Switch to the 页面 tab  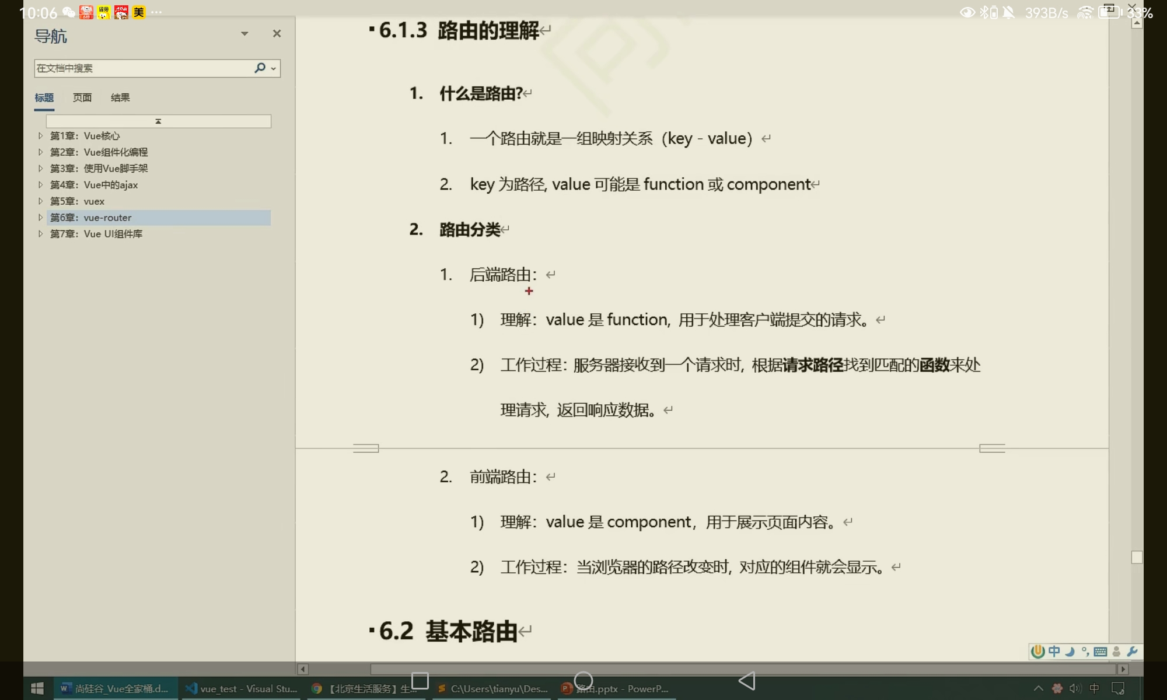[82, 97]
